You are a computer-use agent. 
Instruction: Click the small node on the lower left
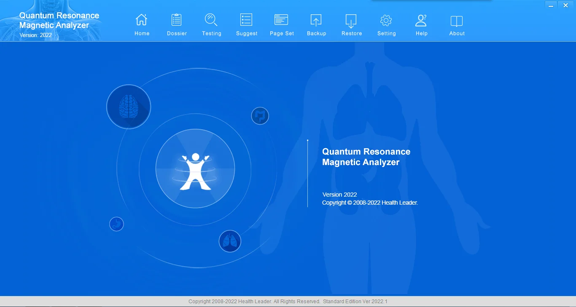116,224
